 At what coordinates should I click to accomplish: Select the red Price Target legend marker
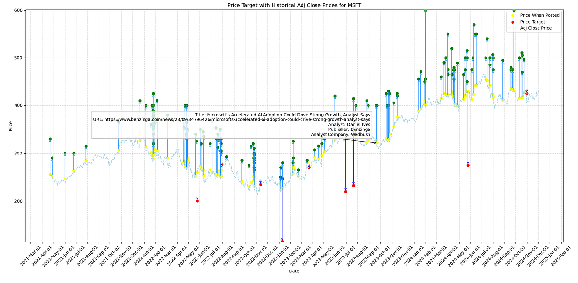[x=512, y=21]
